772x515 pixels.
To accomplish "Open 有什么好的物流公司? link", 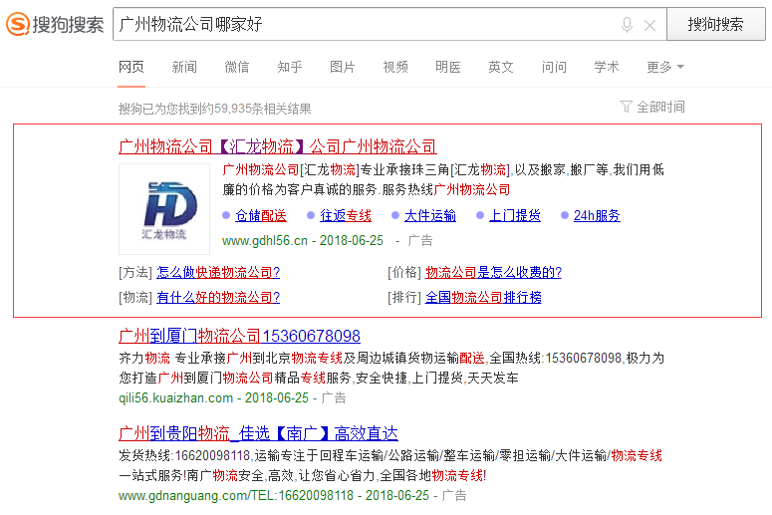I will (x=218, y=298).
